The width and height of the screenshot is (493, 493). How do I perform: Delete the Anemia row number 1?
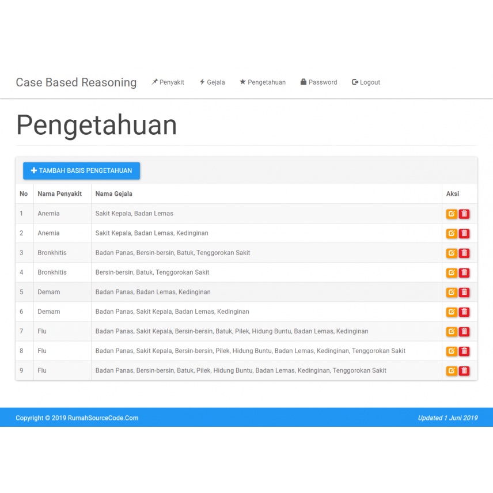tap(464, 214)
